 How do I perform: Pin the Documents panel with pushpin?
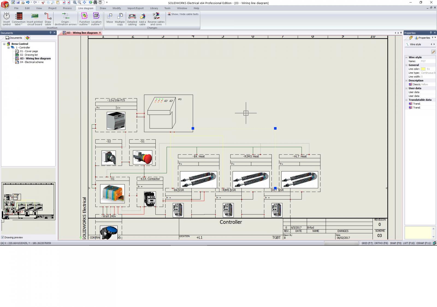tap(51, 33)
